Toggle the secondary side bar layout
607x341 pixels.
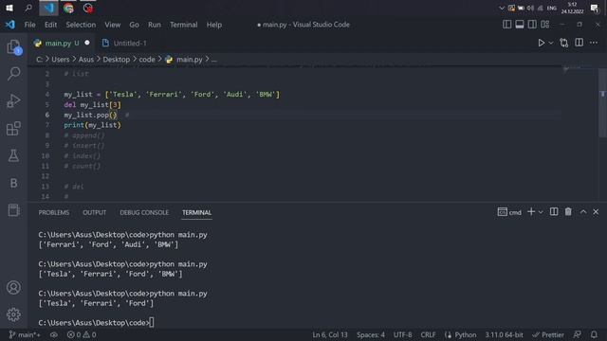pos(532,25)
